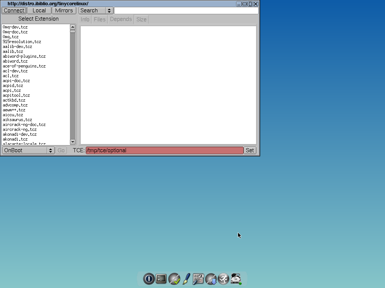Viewport: 385px width, 288px height.
Task: Click inside the TCE path field
Action: tap(164, 150)
